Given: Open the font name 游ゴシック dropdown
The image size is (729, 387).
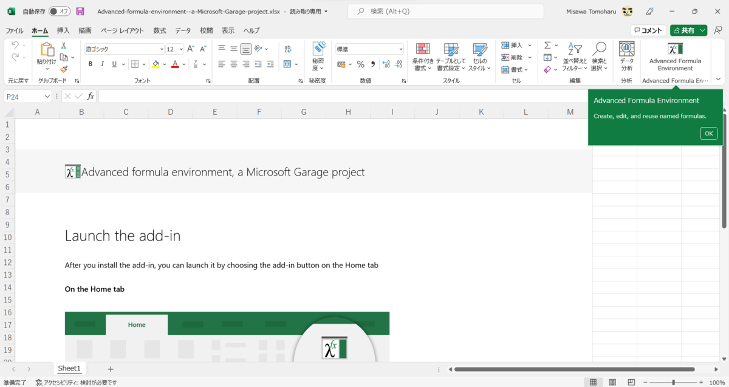Looking at the screenshot, I should (162, 49).
